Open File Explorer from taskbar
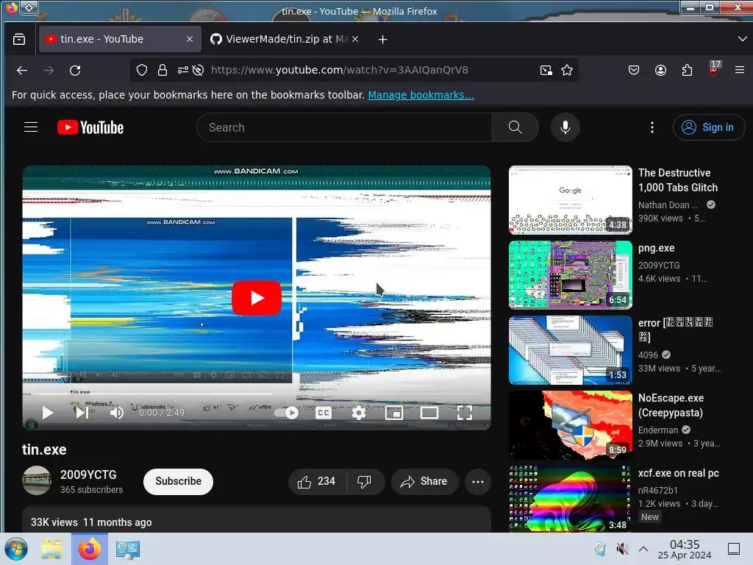Screen dimensions: 753x565 click(x=51, y=549)
